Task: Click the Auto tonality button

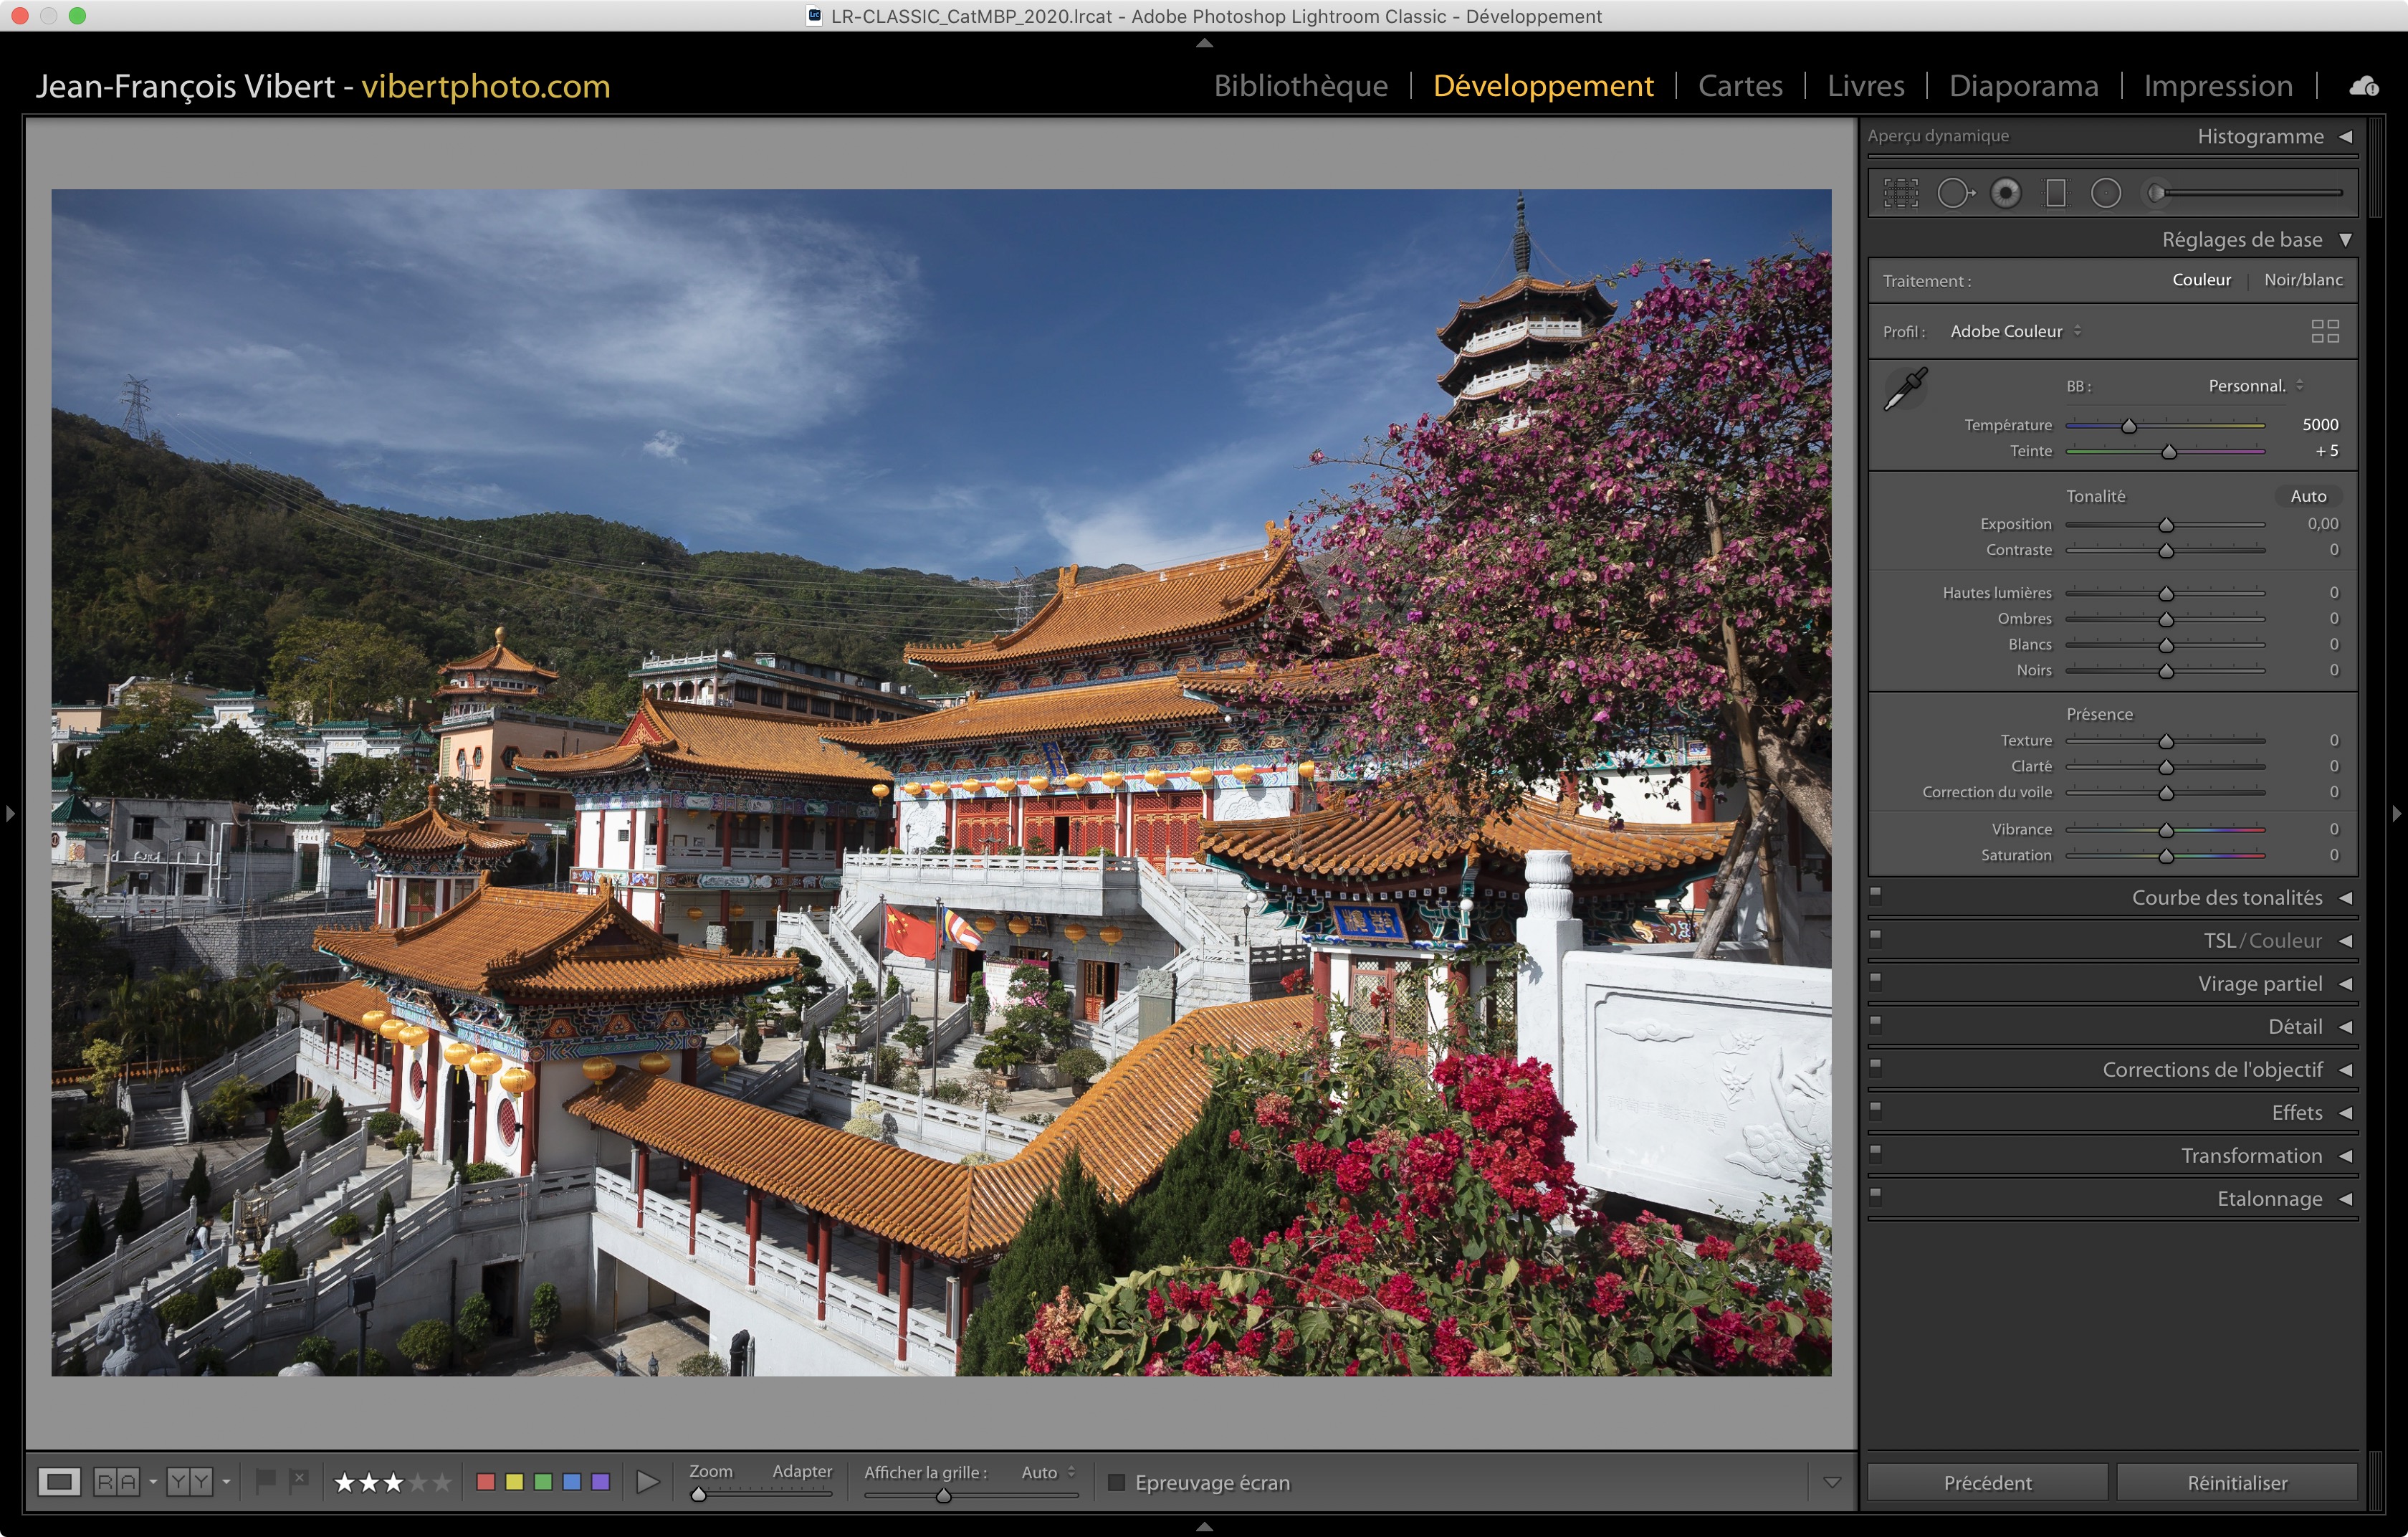Action: (x=2308, y=496)
